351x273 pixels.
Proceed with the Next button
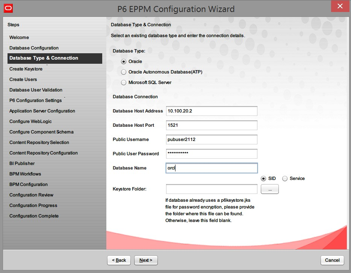coord(146,260)
